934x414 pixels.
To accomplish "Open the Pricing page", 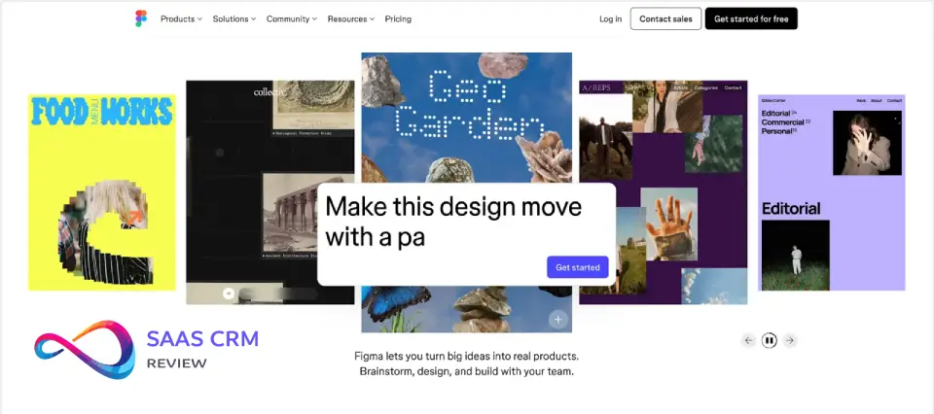I will tap(398, 19).
